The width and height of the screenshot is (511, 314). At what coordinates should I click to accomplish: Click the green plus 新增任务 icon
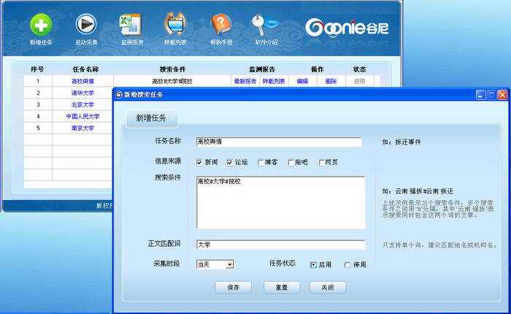[41, 25]
